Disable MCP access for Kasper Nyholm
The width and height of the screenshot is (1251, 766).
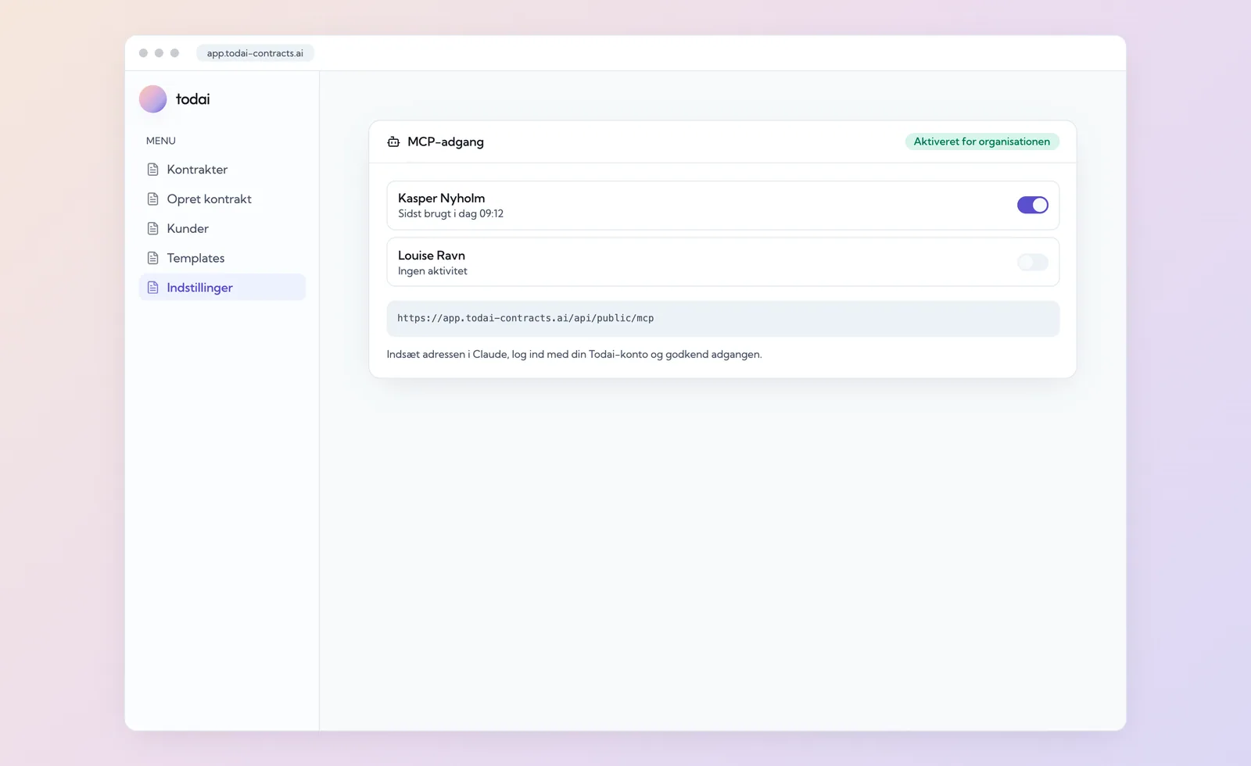(x=1032, y=205)
